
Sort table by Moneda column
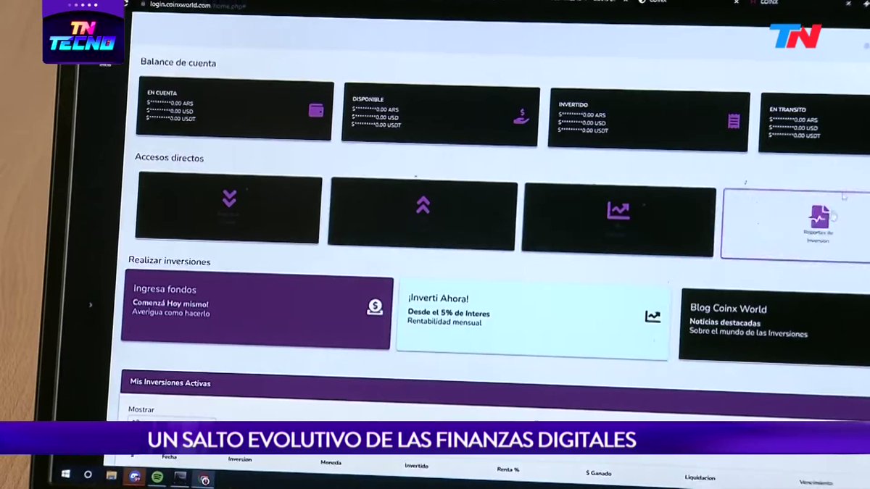click(331, 462)
